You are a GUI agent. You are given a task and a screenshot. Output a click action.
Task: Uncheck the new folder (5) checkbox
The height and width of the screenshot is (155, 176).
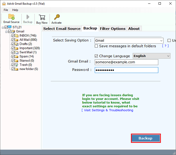pyautogui.click(x=13, y=69)
